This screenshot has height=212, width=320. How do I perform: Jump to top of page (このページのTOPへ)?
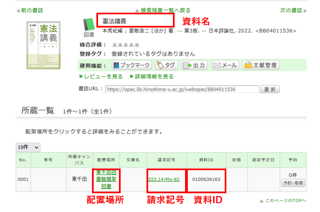tap(283, 201)
